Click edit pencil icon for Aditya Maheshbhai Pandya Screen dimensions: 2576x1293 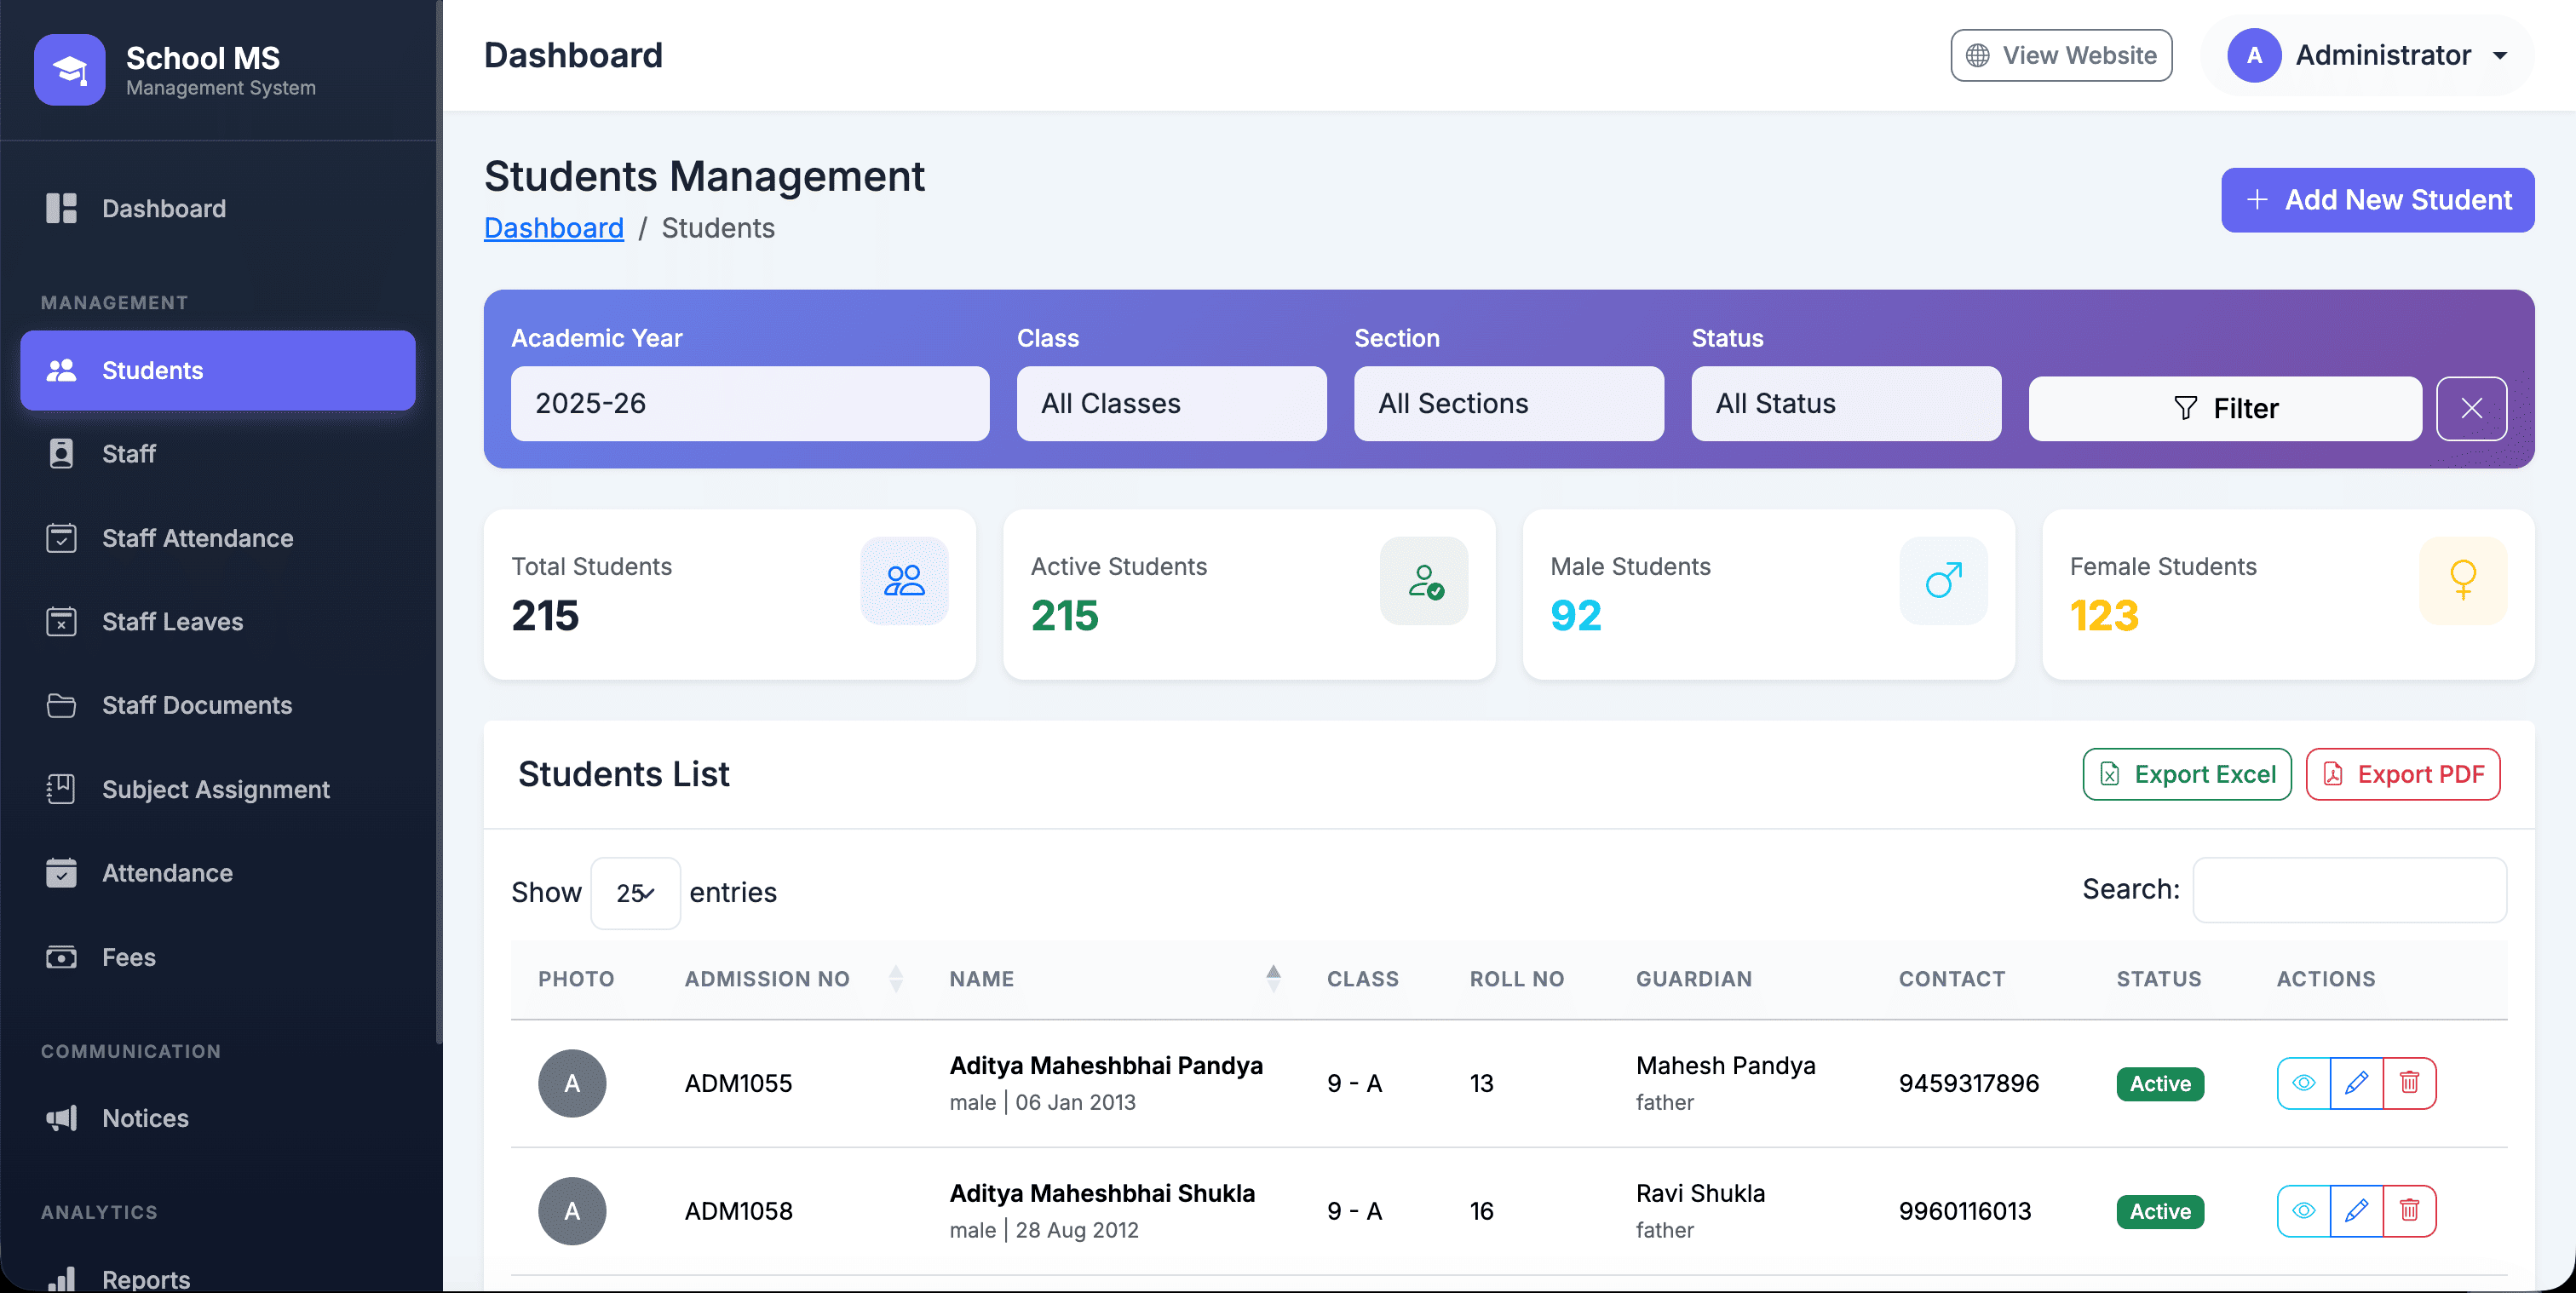[x=2356, y=1083]
